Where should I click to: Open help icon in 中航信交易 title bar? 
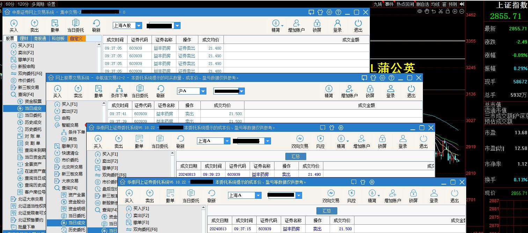click(x=391, y=78)
